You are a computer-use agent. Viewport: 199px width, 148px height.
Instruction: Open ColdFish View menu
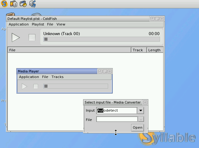pyautogui.click(x=61, y=24)
